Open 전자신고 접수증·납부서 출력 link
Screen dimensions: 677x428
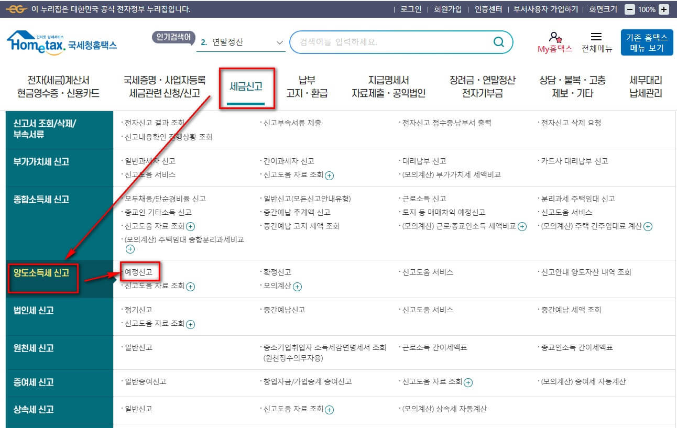click(446, 123)
